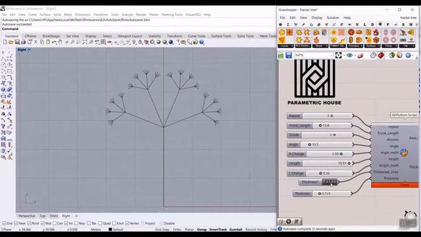Click the Trunk_Length number slider
Image resolution: width=421 pixels, height=237 pixels.
[x=320, y=126]
